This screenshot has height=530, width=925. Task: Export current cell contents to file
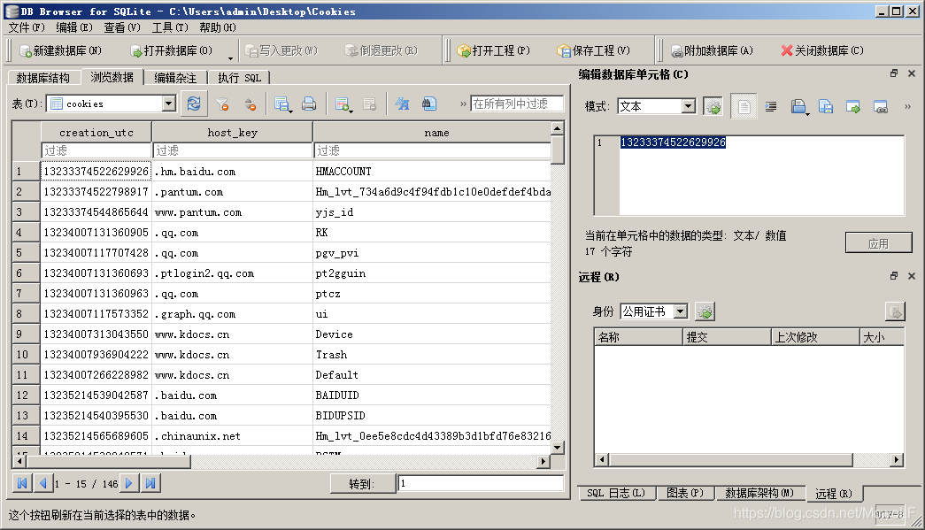(x=827, y=104)
